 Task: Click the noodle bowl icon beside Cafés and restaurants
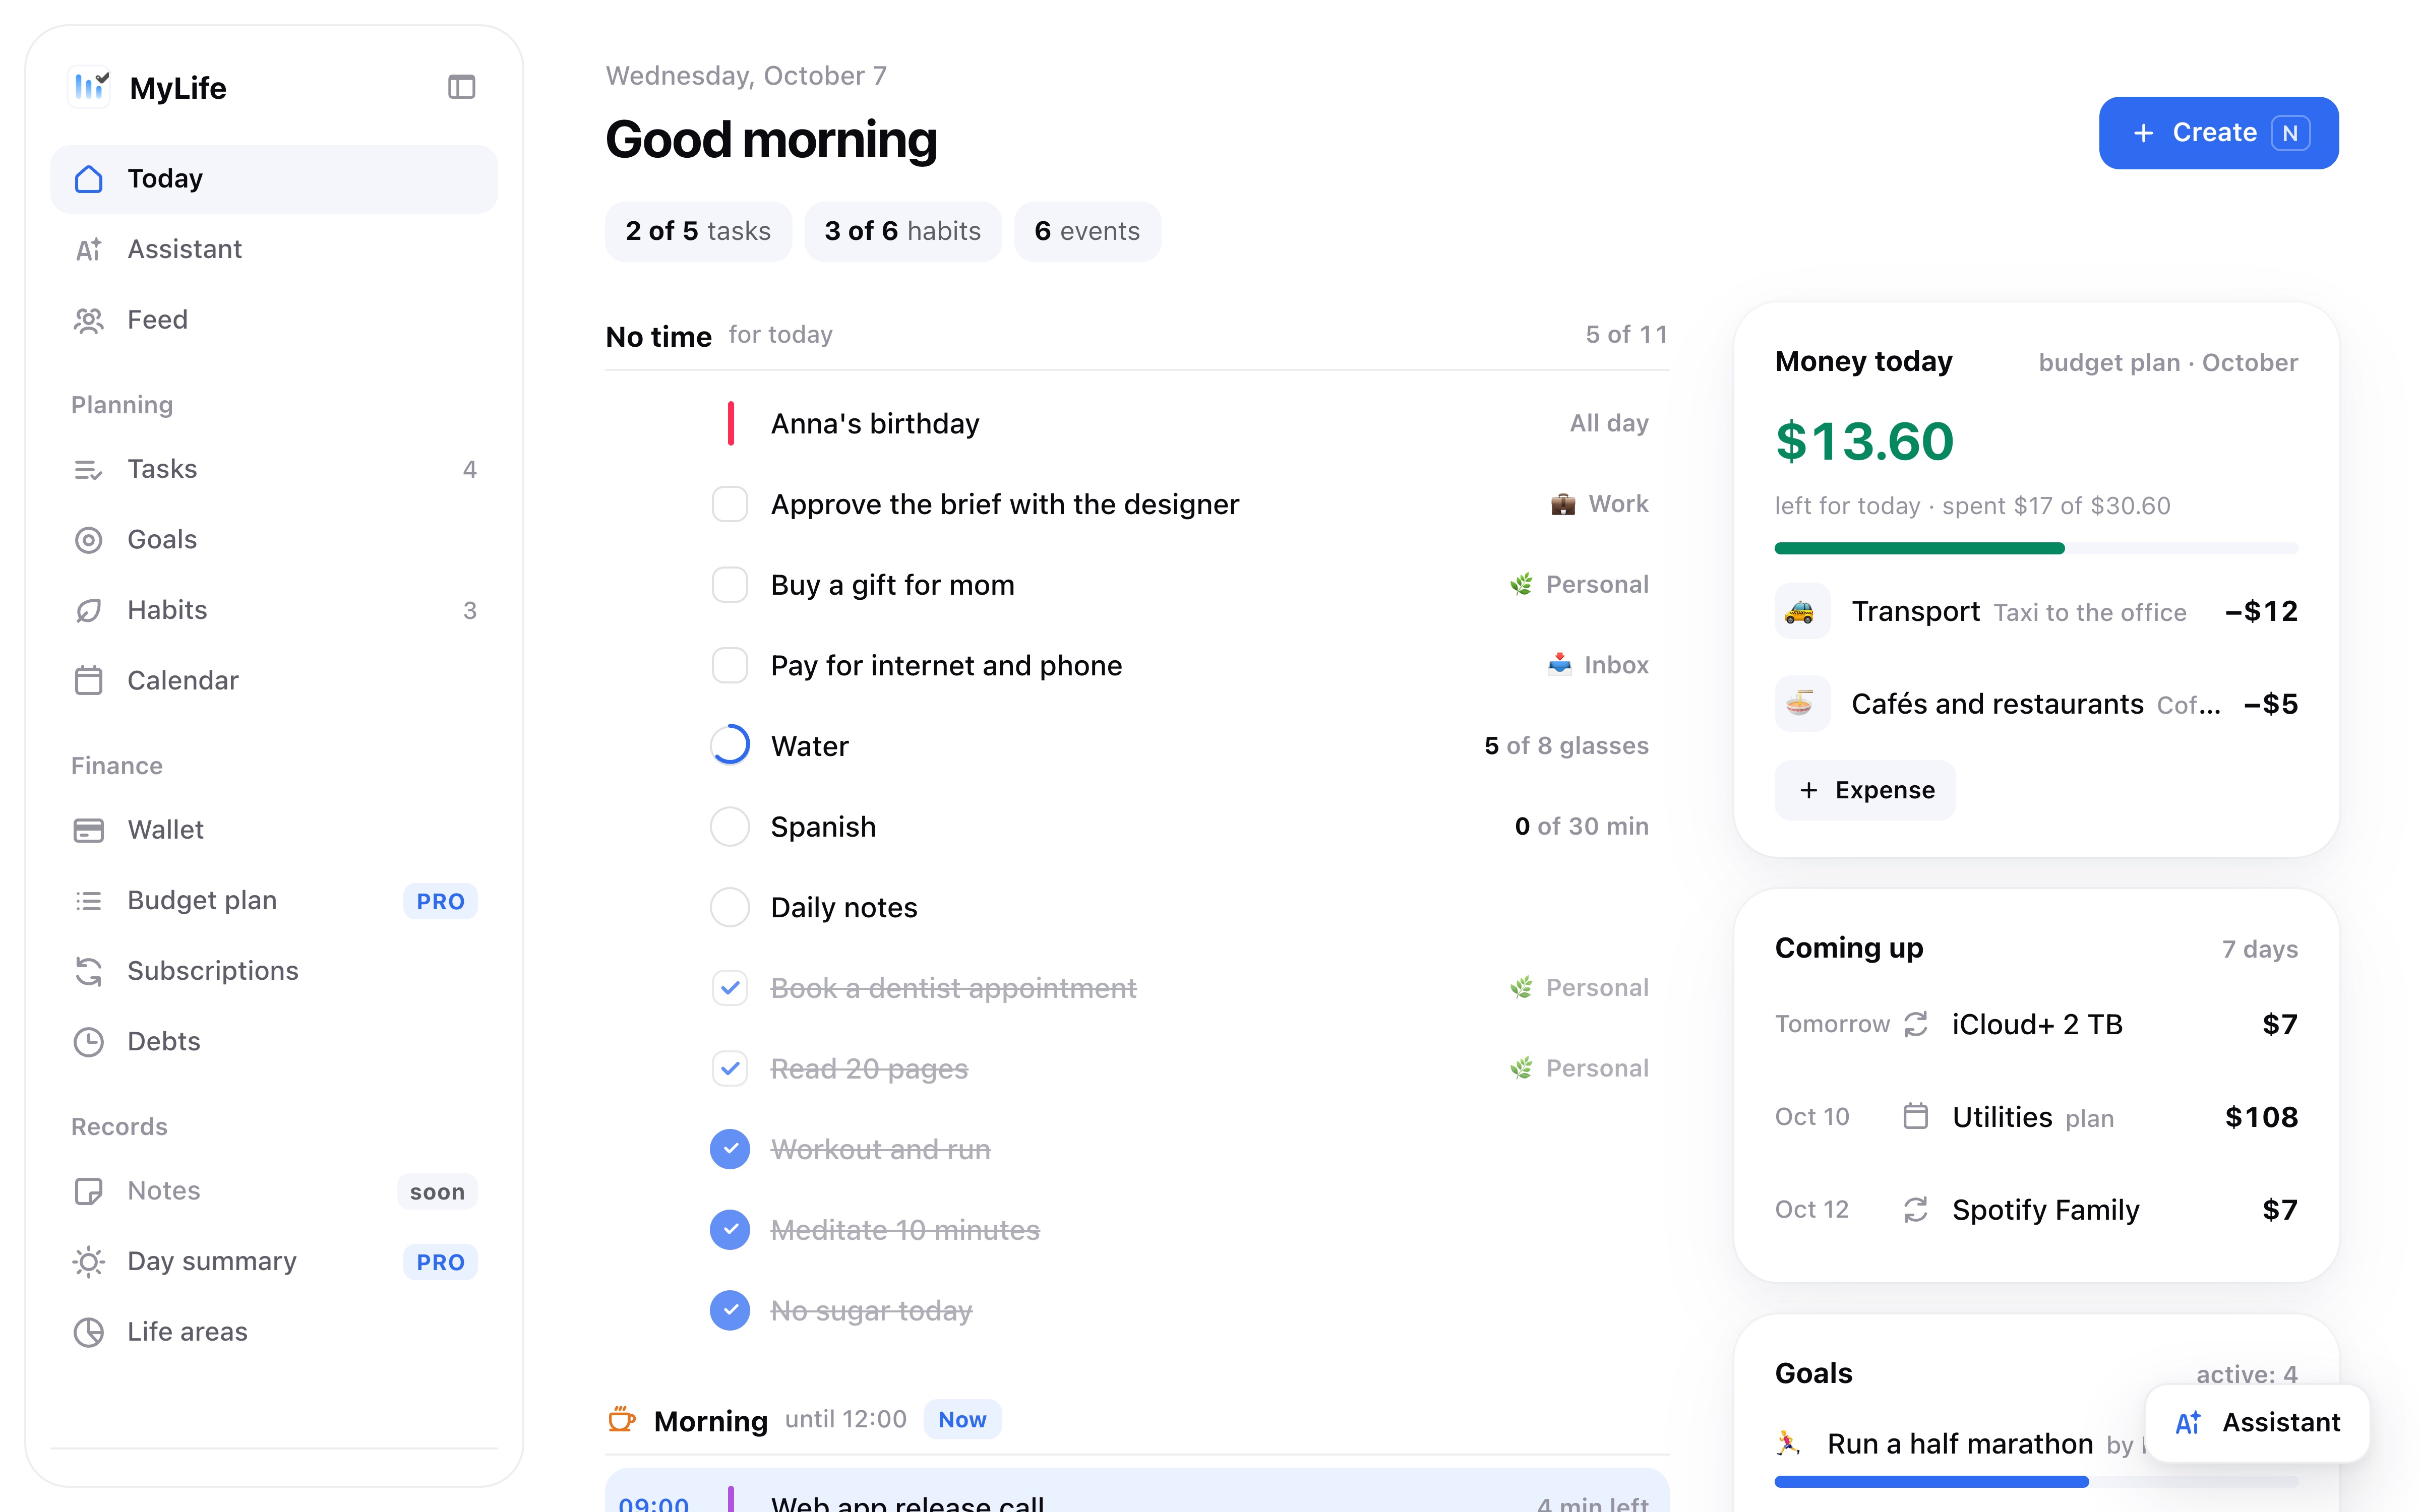[1801, 704]
